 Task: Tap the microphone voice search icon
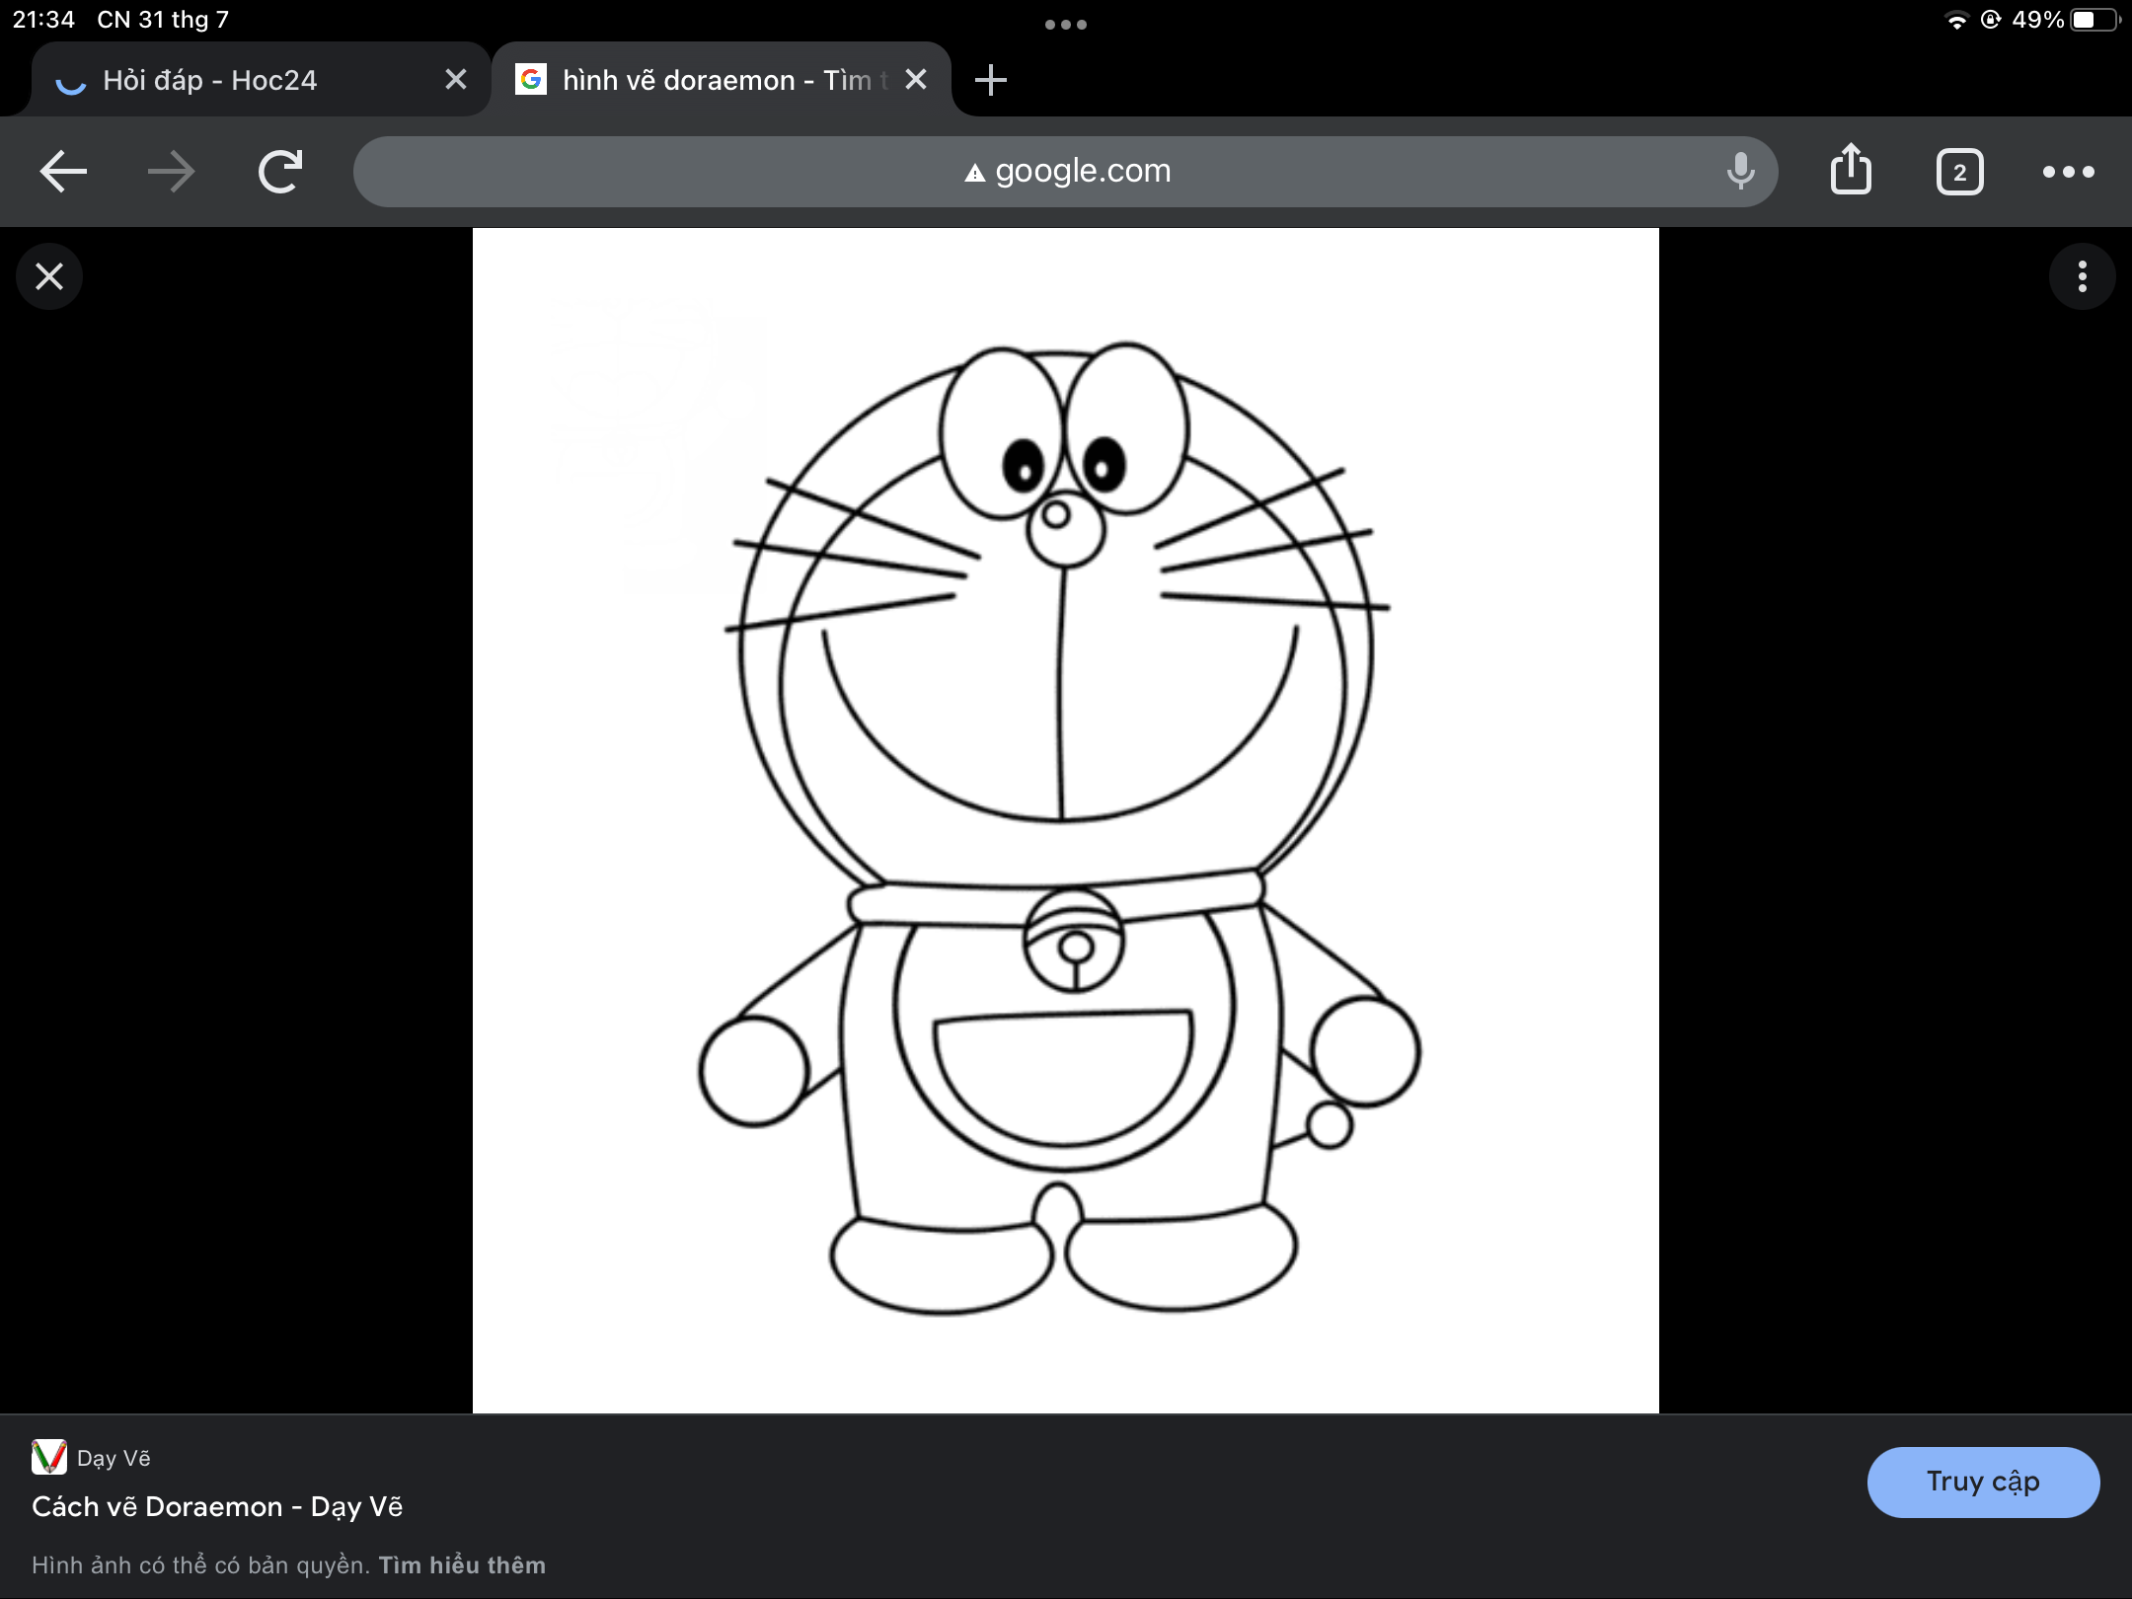click(x=1740, y=172)
